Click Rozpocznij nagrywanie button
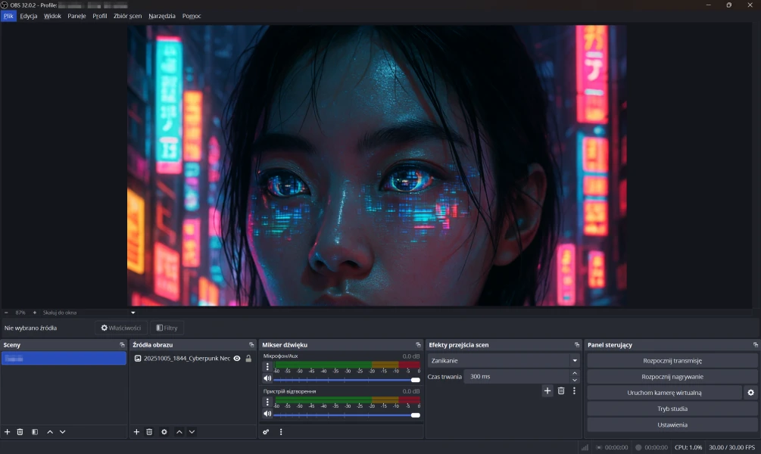Viewport: 761px width, 454px height. point(672,377)
